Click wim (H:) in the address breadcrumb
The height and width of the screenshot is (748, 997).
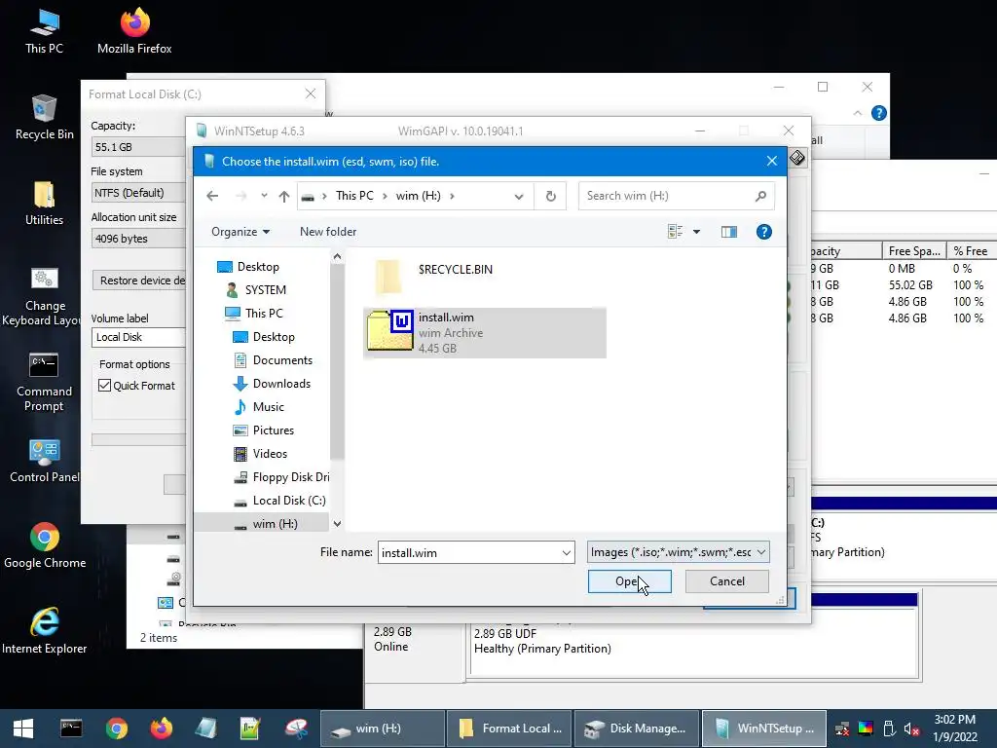pos(418,196)
